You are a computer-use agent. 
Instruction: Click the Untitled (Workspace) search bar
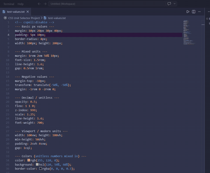tap(107, 4)
